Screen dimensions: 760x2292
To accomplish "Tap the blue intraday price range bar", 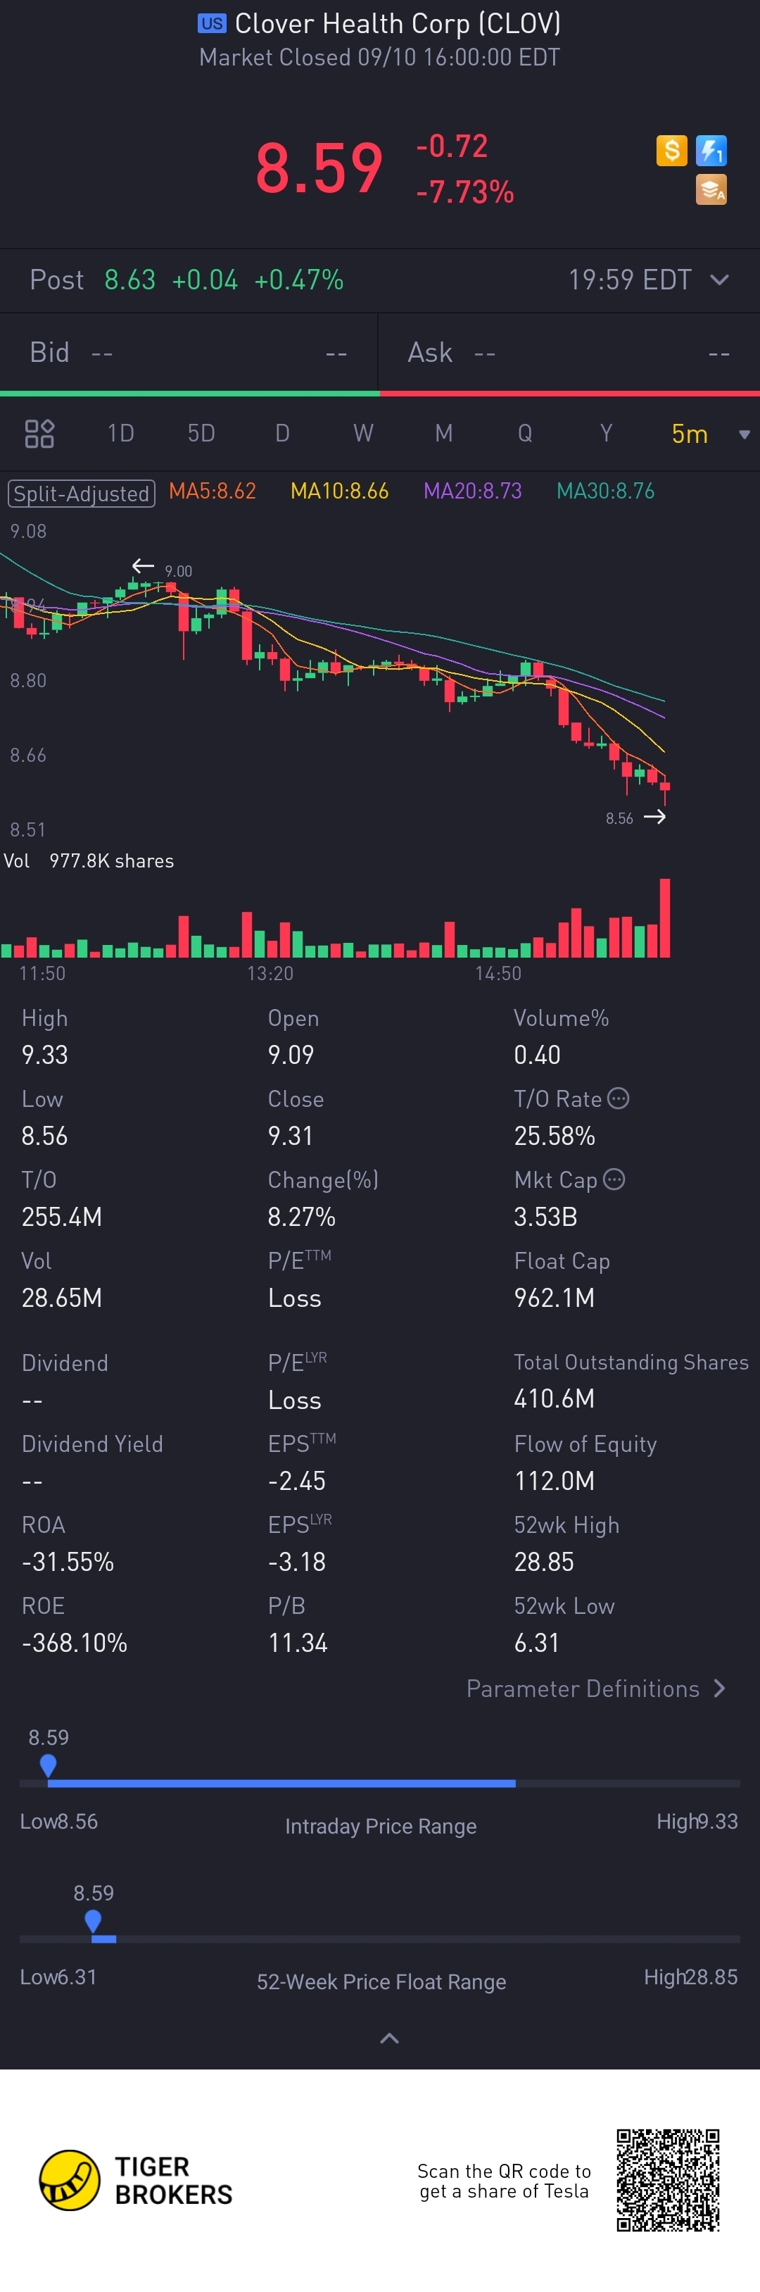I will coord(281,1783).
